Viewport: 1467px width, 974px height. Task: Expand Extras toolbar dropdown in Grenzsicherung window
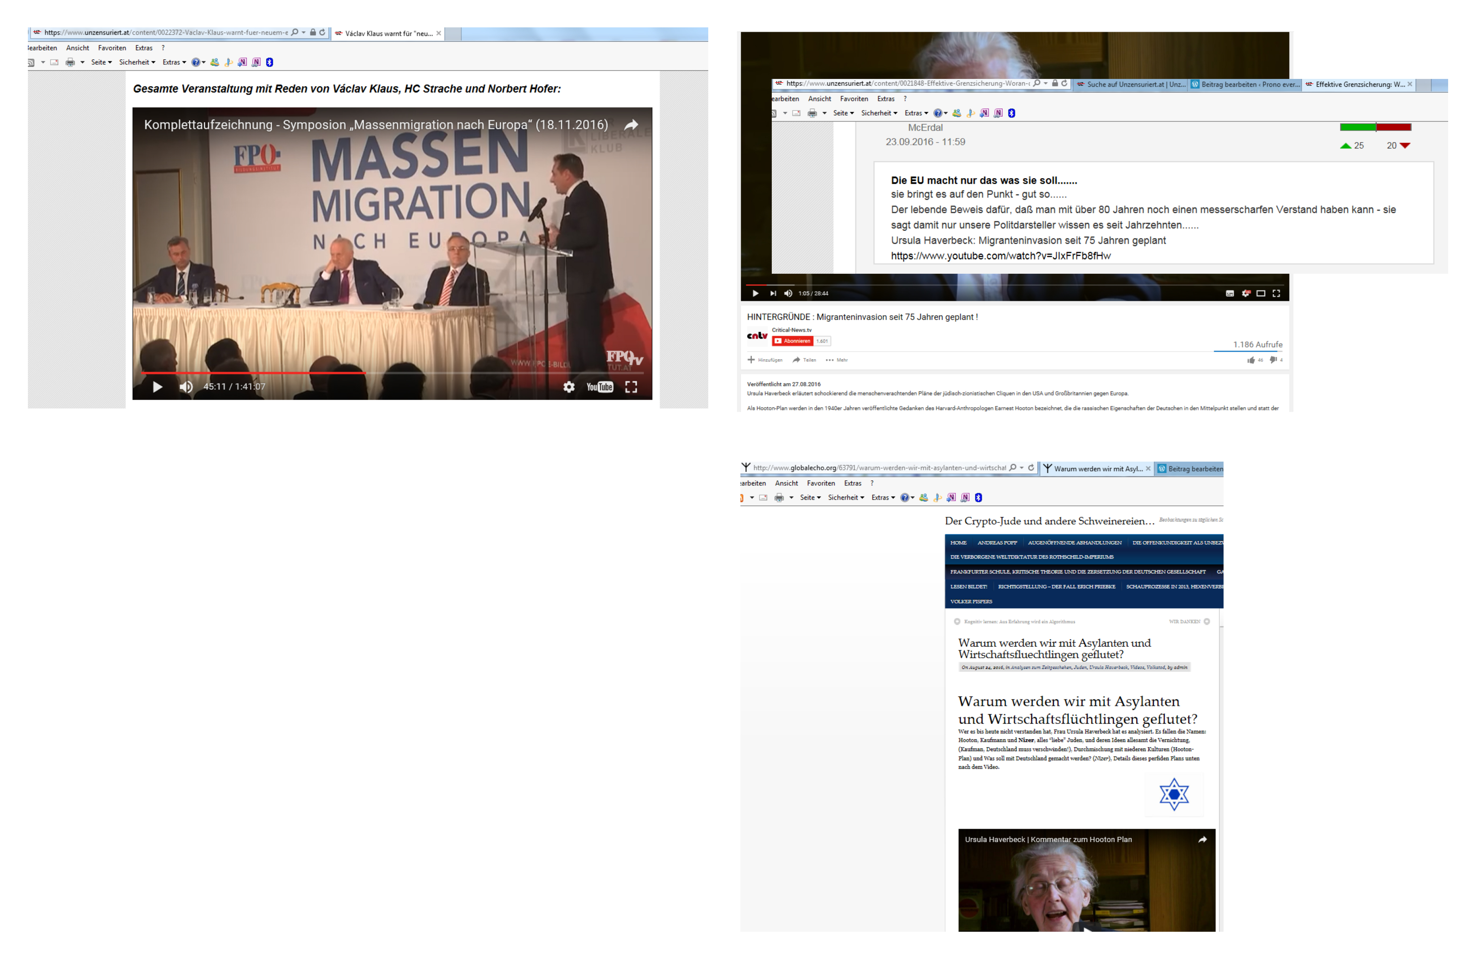click(916, 113)
